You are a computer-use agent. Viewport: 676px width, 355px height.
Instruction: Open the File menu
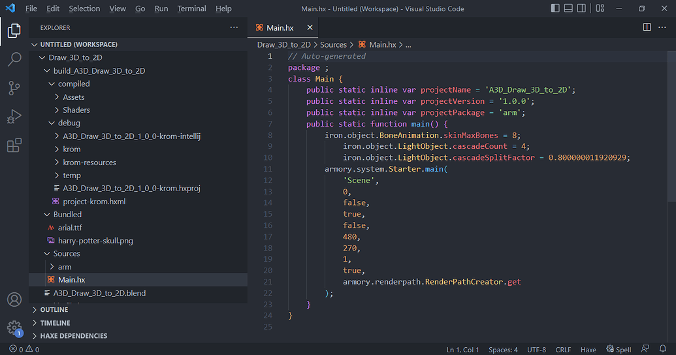click(31, 8)
